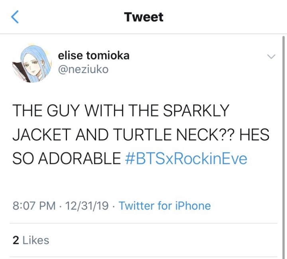Image resolution: width=287 pixels, height=259 pixels.
Task: Open the elise tomioka display name
Action: (94, 55)
